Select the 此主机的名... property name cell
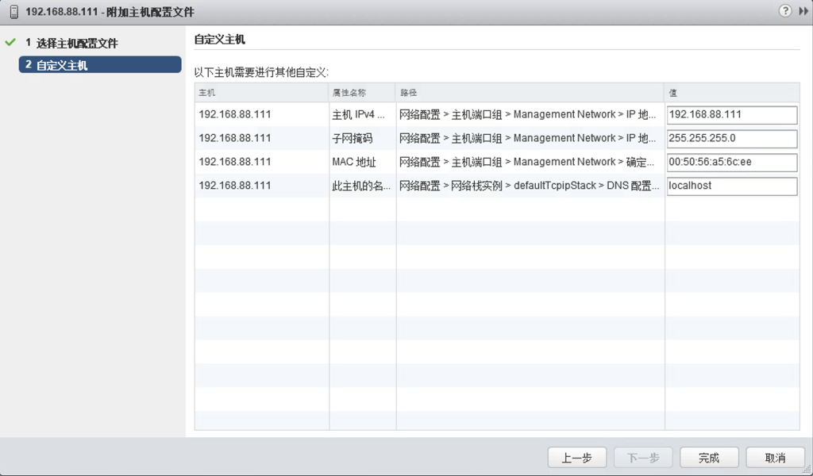Image resolution: width=813 pixels, height=476 pixels. [362, 186]
